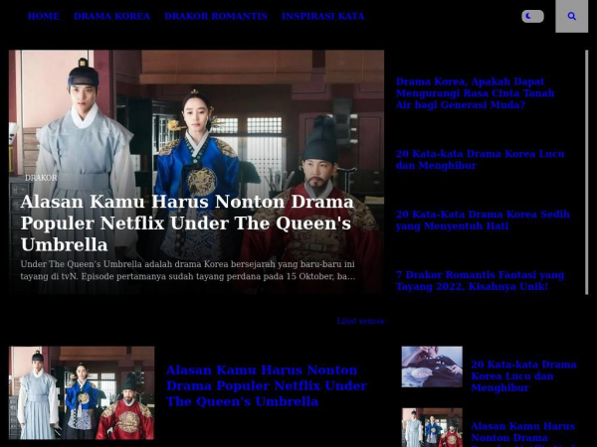Open DRAKOR ROMANTIS menu item
The height and width of the screenshot is (447, 597).
216,16
